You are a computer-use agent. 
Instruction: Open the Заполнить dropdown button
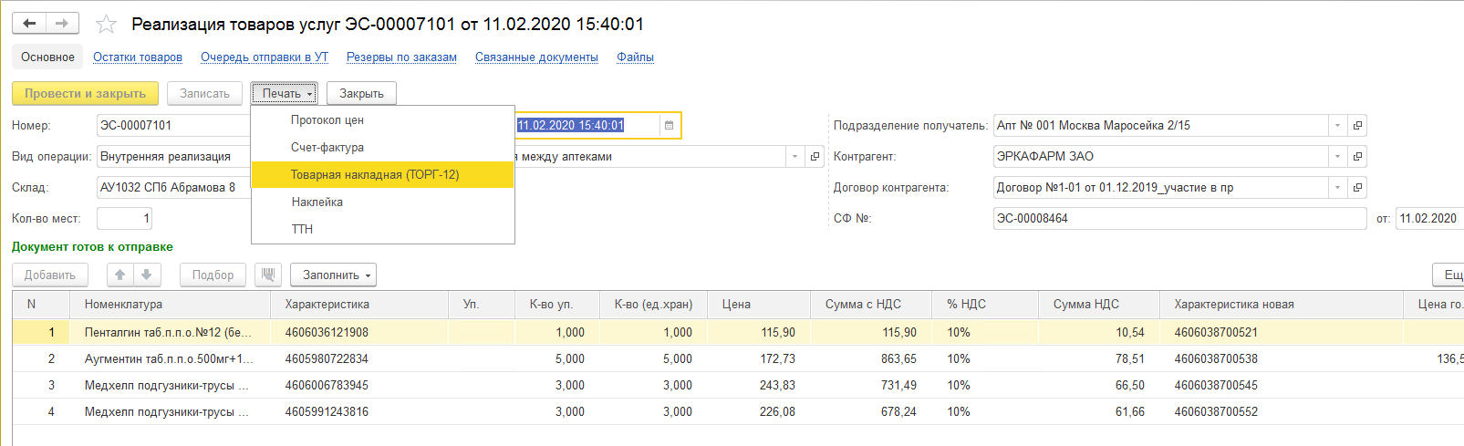333,275
